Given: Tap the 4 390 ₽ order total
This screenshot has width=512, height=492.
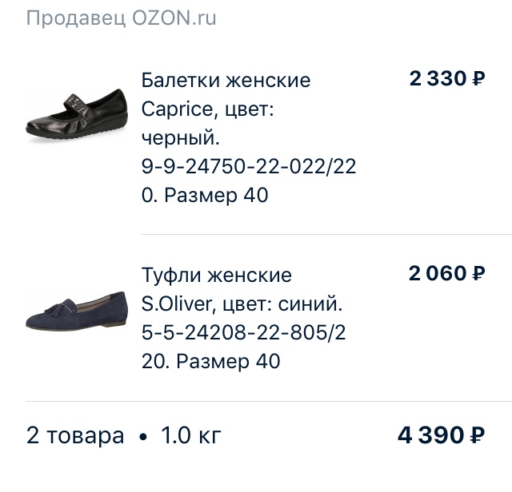Looking at the screenshot, I should (x=442, y=435).
